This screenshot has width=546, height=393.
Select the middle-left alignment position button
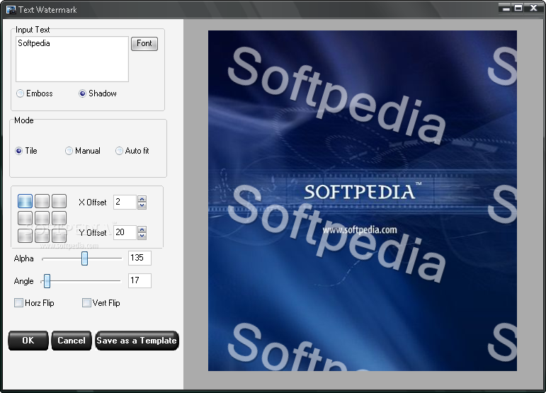[x=25, y=218]
